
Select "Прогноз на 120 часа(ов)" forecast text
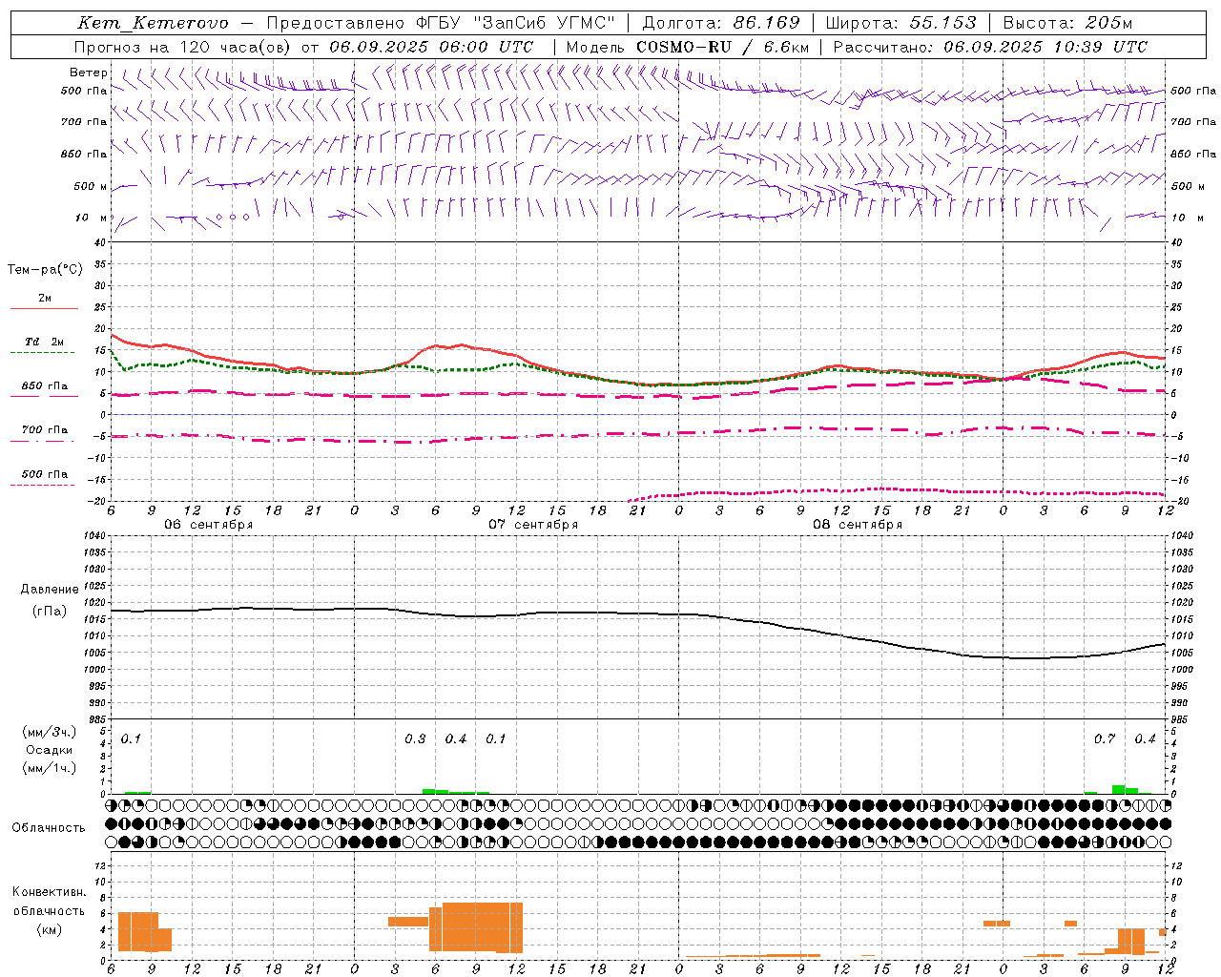point(183,47)
